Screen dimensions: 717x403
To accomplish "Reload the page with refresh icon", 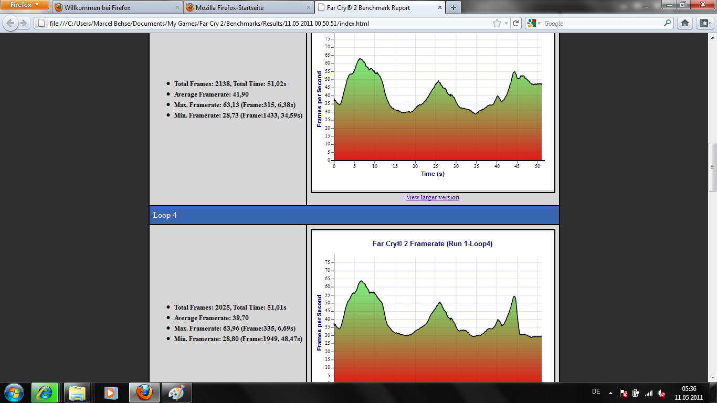I will point(516,24).
